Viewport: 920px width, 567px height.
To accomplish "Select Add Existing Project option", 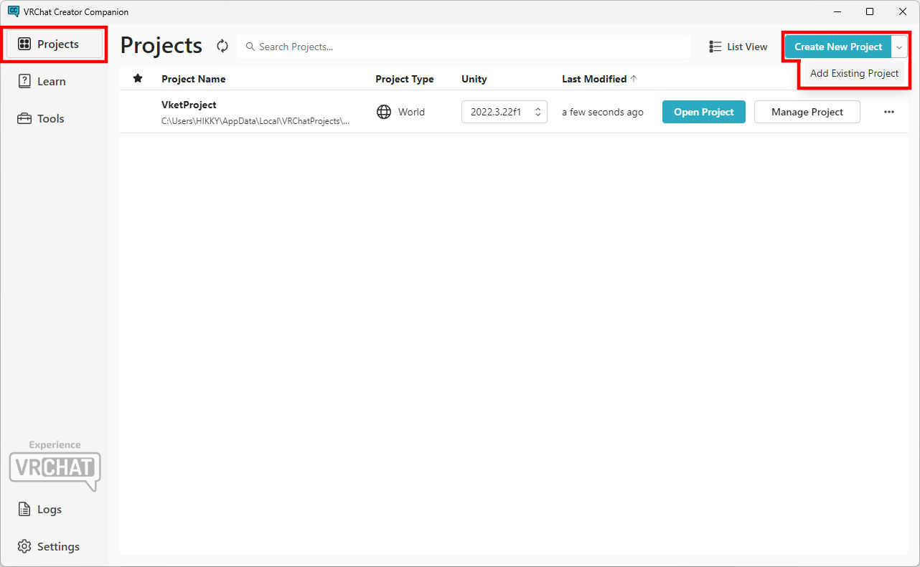I will [854, 73].
